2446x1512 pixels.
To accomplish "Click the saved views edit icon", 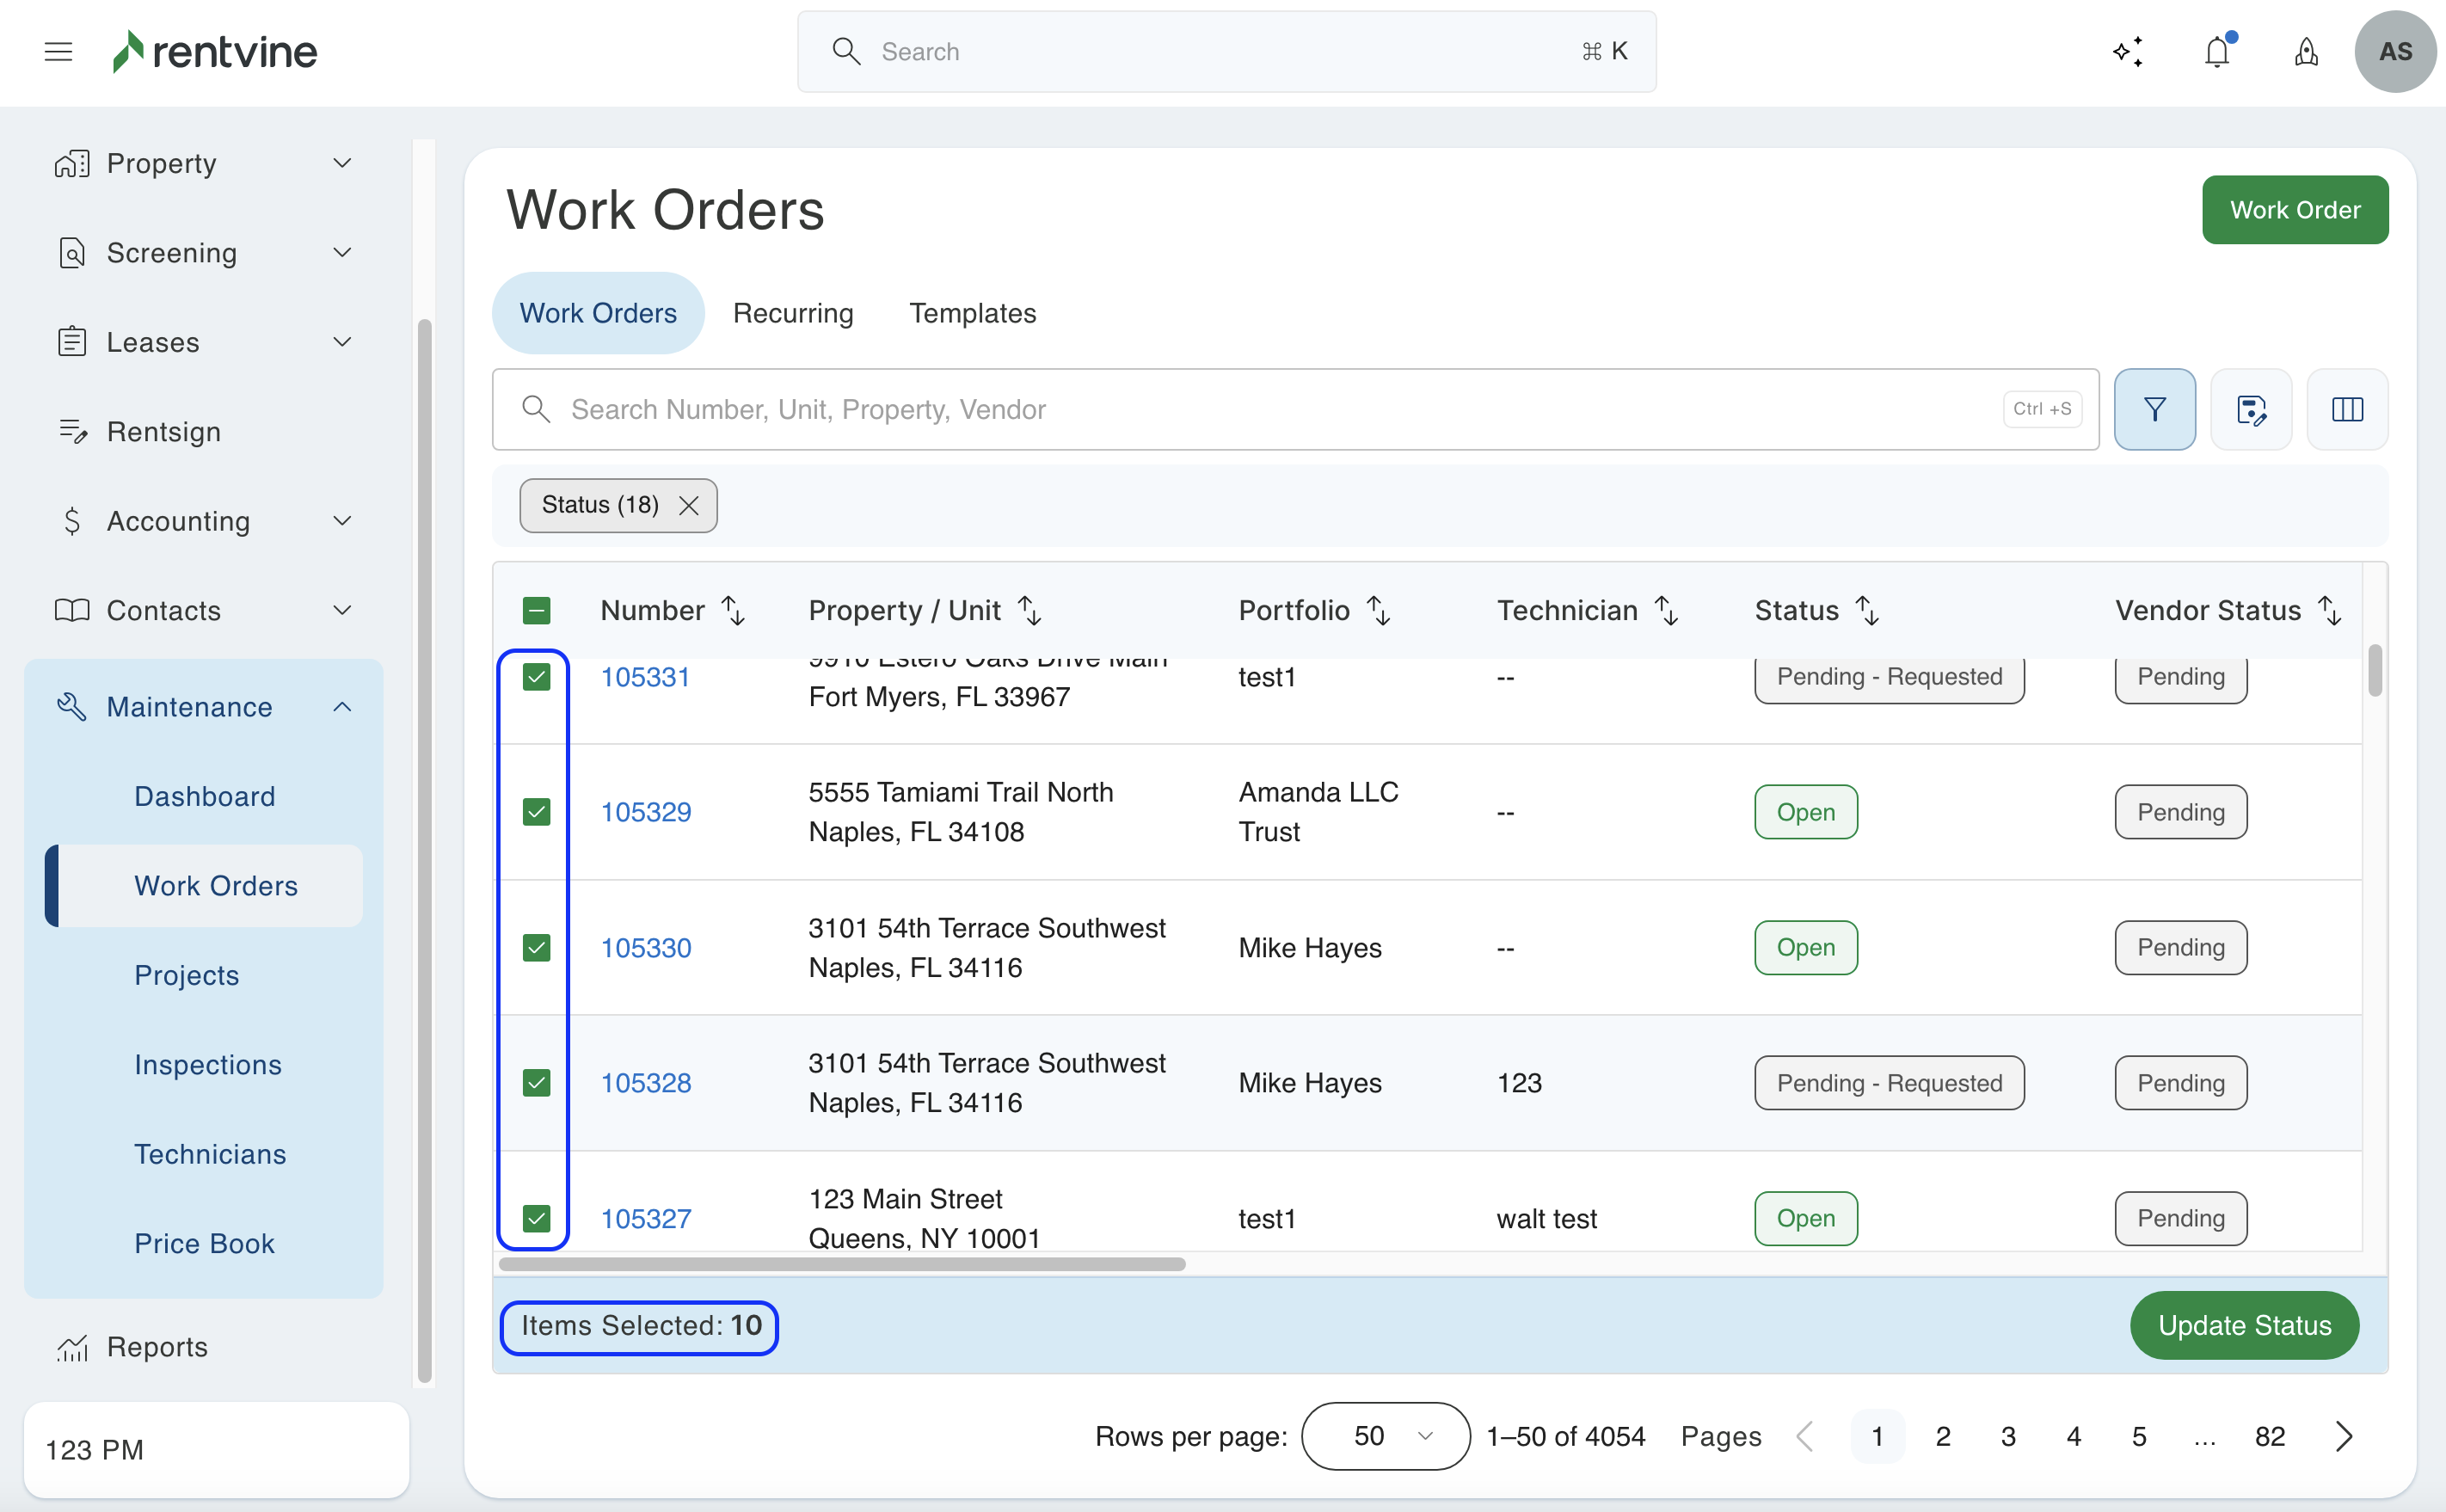I will point(2250,409).
